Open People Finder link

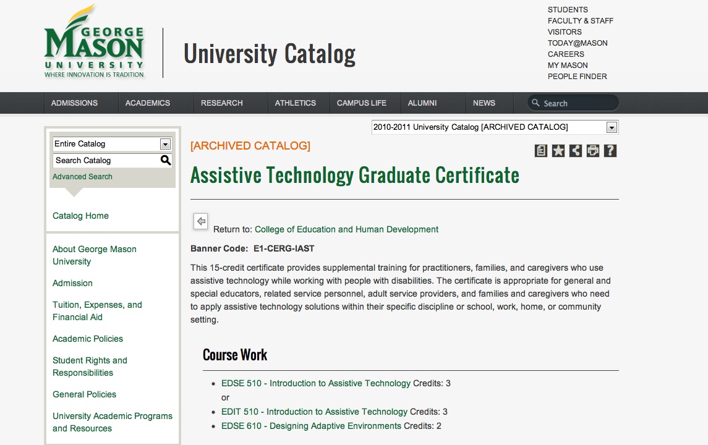click(577, 77)
